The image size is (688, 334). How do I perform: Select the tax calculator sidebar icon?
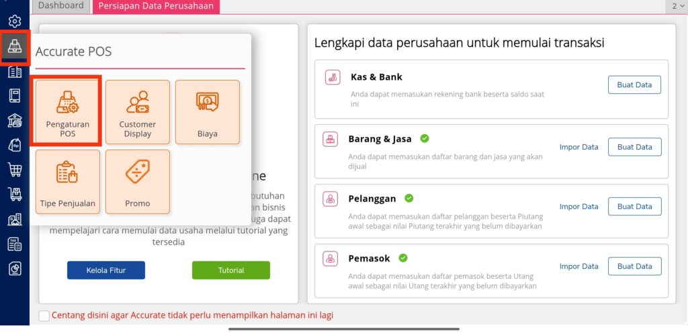click(15, 244)
